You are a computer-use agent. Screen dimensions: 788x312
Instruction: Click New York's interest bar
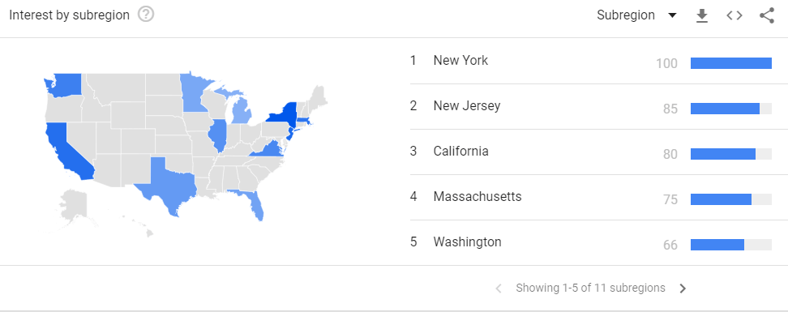pos(730,63)
